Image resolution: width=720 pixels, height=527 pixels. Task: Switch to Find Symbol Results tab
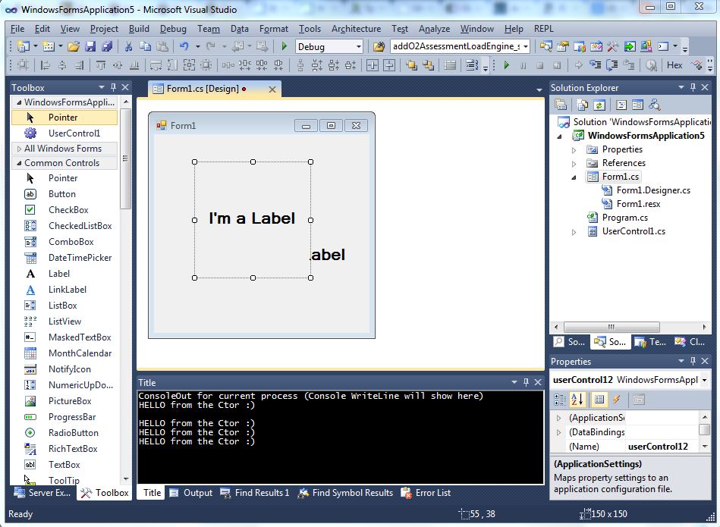click(x=345, y=493)
